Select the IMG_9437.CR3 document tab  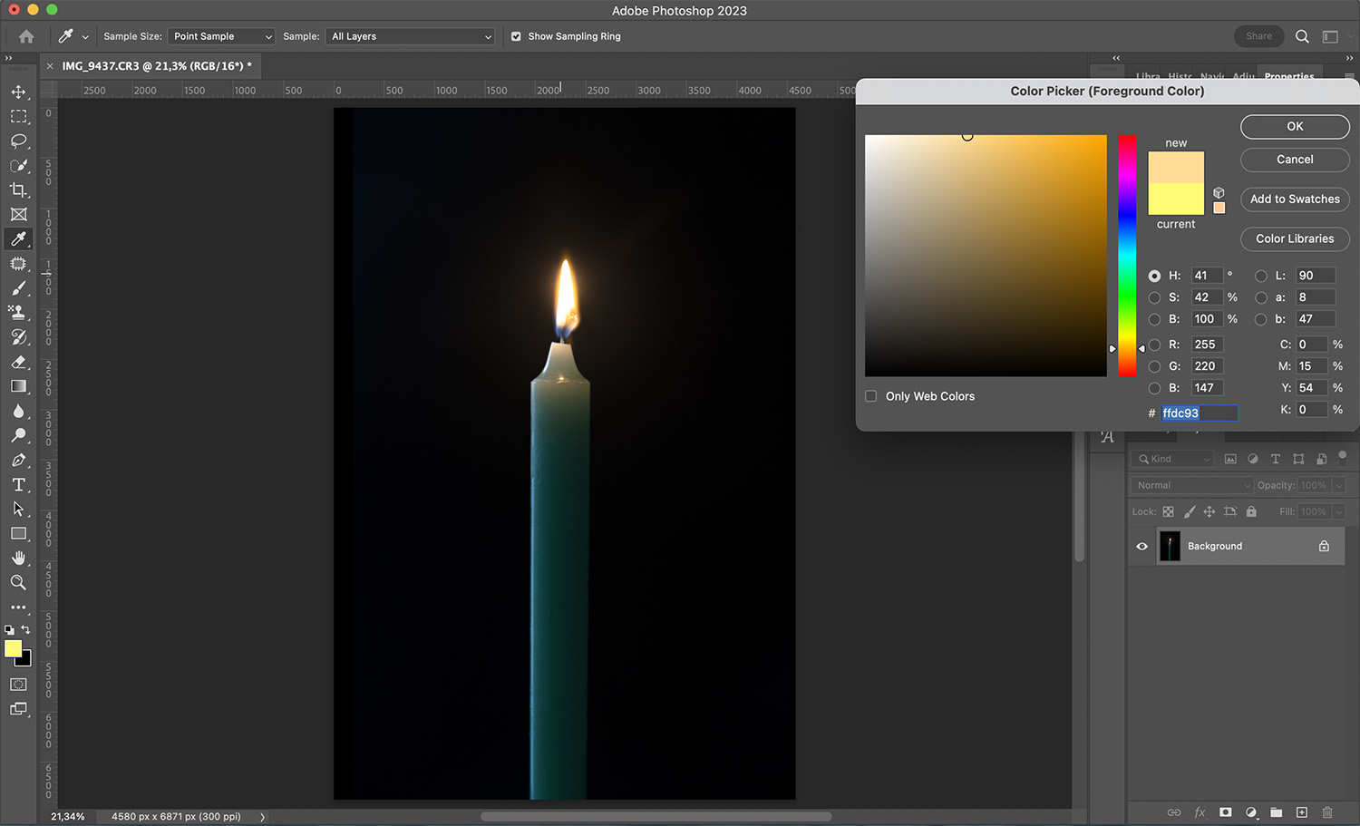[x=157, y=66]
